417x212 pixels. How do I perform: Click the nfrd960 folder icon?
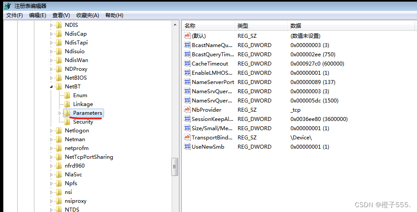tap(59, 165)
